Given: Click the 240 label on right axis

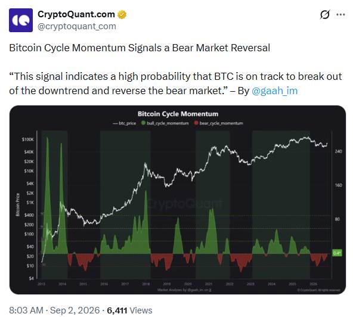Looking at the screenshot, I should click(338, 151).
